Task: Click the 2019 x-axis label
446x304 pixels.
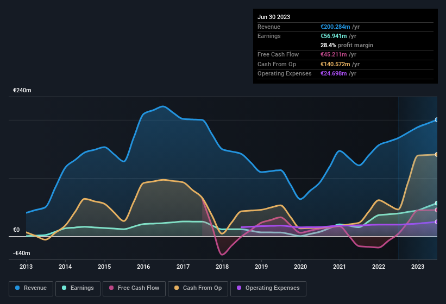Action: [x=261, y=267]
